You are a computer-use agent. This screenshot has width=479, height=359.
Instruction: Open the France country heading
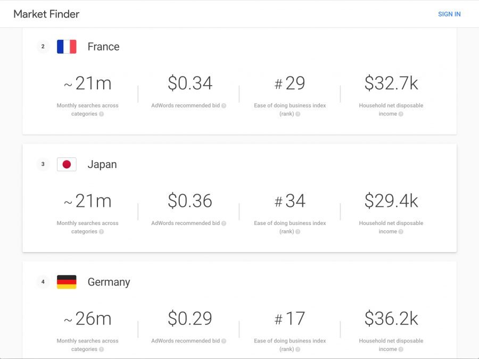point(103,47)
